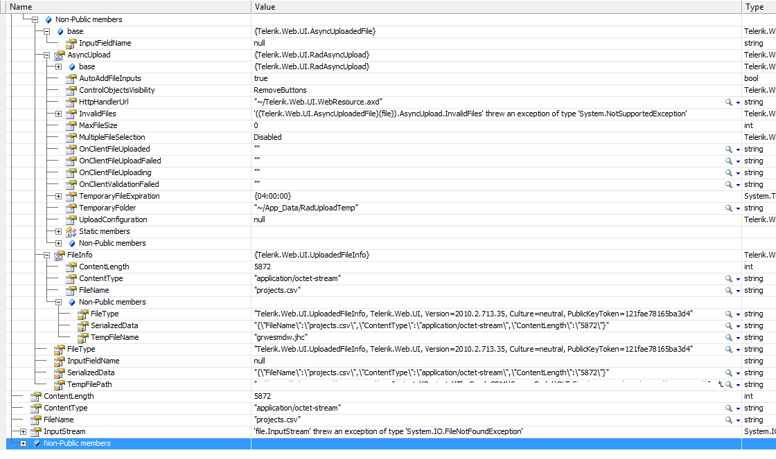Click the {Telerik.Web.UI.UploadedFileInfo} value
The image size is (776, 459).
312,255
